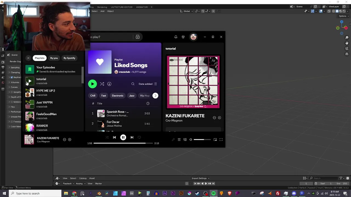This screenshot has height=197, width=351.
Task: Filter Liked Songs by Electronic
Action: [x=118, y=95]
